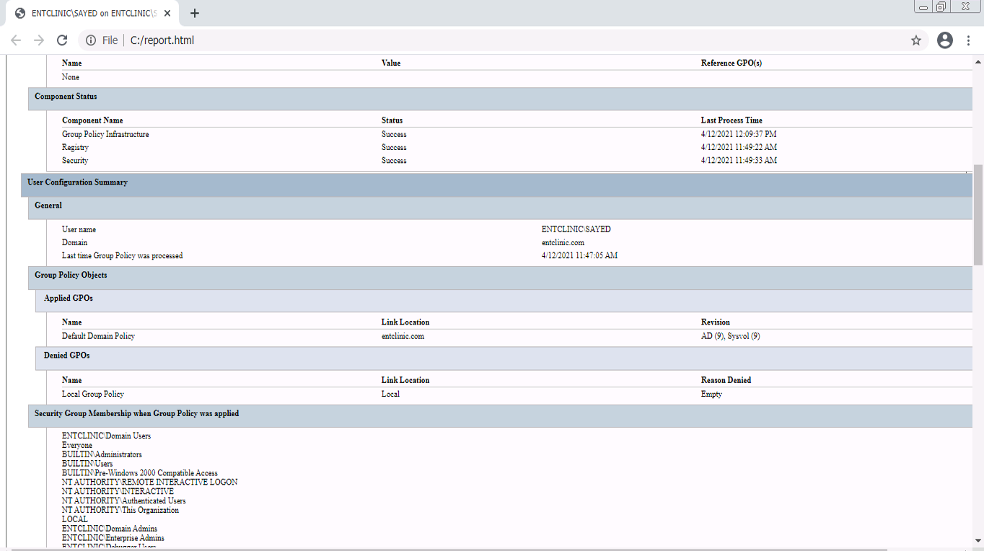Click the Security component name
The image size is (984, 551).
pos(75,160)
